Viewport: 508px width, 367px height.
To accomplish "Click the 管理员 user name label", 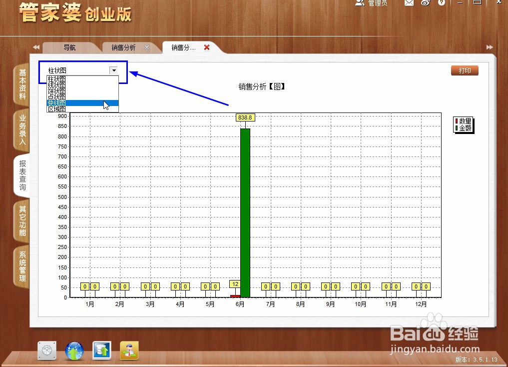I will tap(378, 3).
